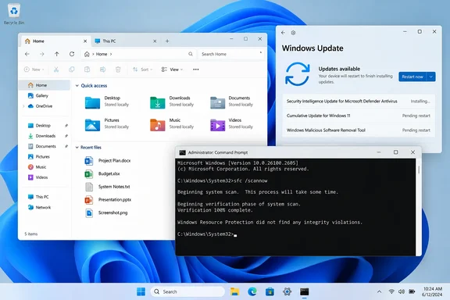This screenshot has height=300, width=450.
Task: Click the Restart now button
Action: pyautogui.click(x=412, y=77)
